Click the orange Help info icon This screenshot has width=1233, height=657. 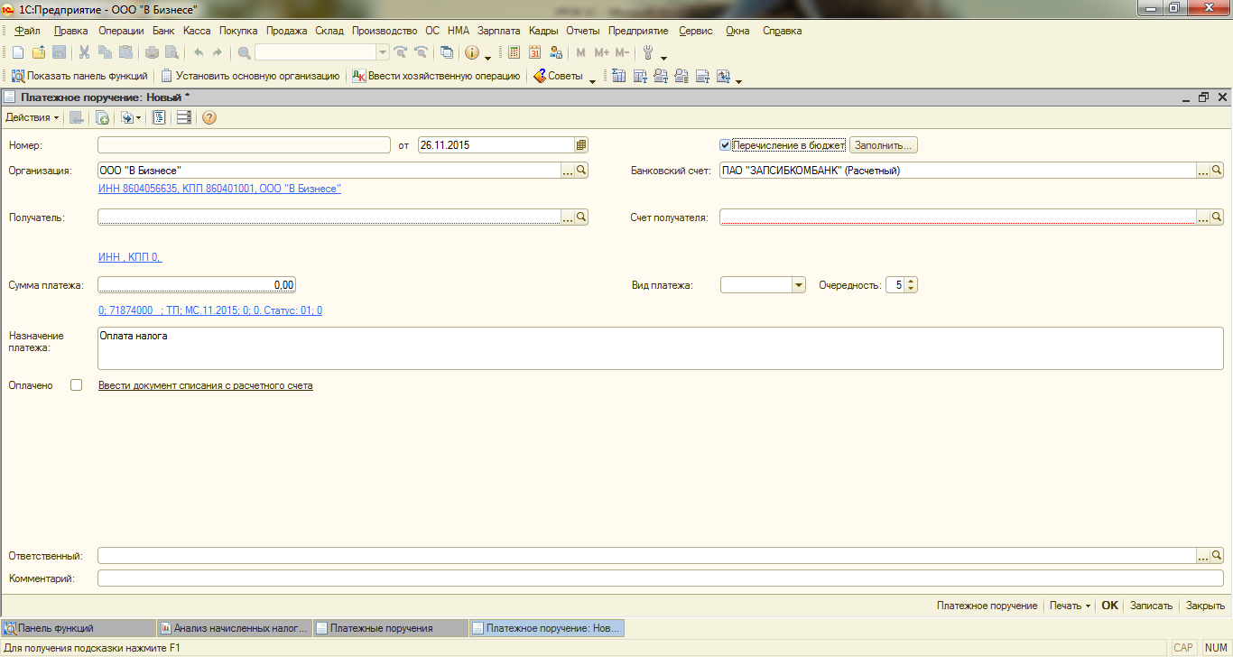click(x=471, y=52)
